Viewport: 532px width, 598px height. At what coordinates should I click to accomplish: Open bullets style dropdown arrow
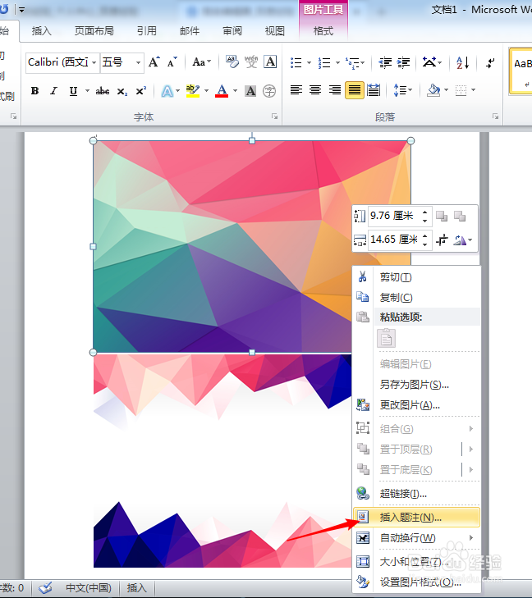(x=310, y=62)
